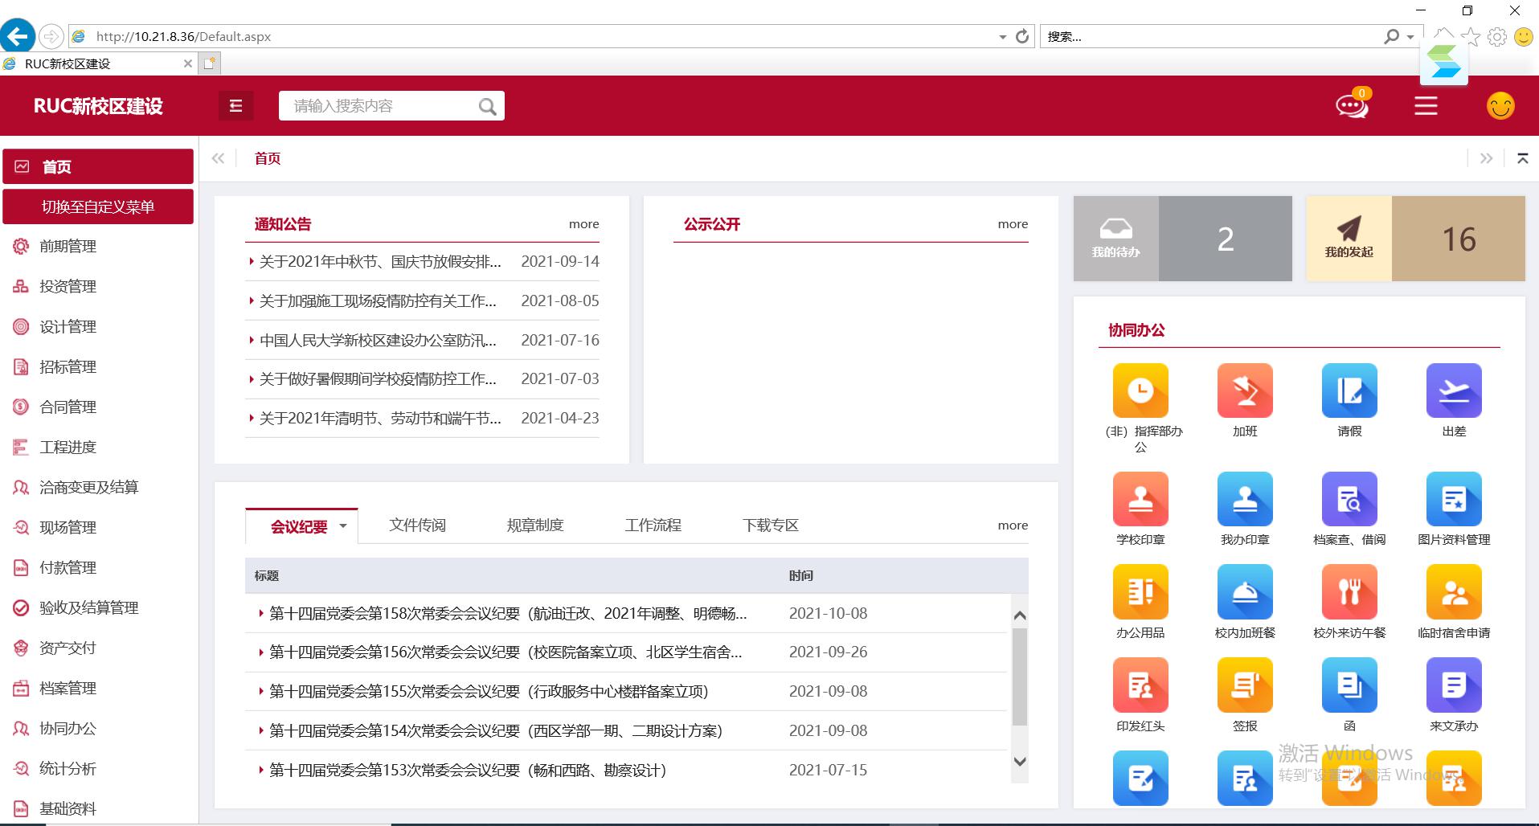Open the message notification chat icon
Viewport: 1539px width, 826px height.
point(1351,106)
